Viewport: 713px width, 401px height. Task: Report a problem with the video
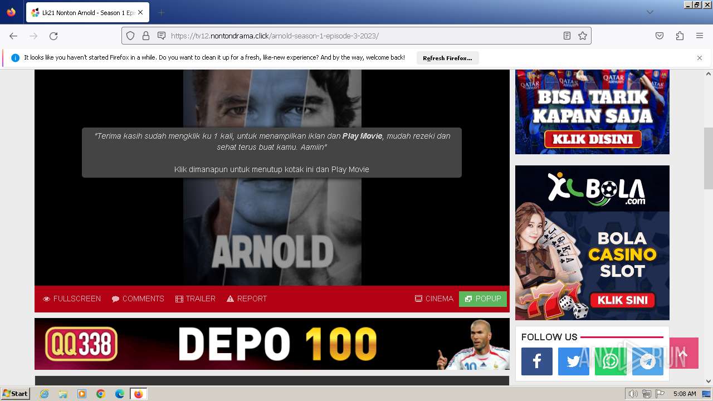click(x=247, y=299)
